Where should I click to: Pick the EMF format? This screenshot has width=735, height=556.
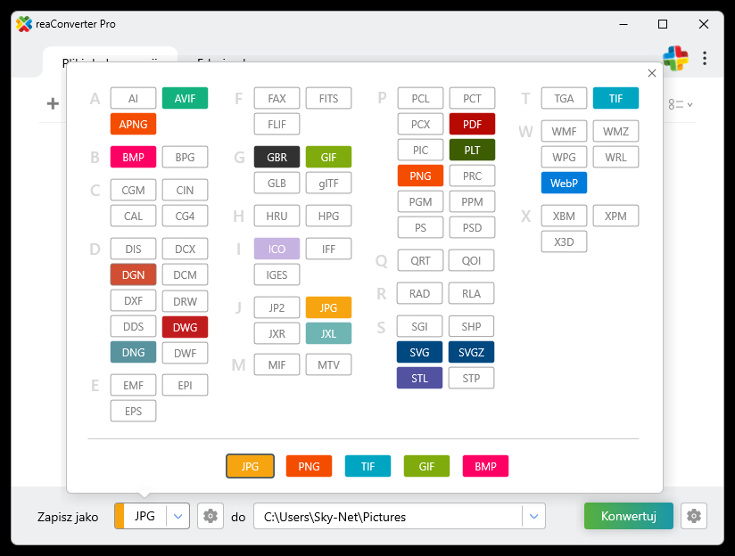tap(133, 385)
